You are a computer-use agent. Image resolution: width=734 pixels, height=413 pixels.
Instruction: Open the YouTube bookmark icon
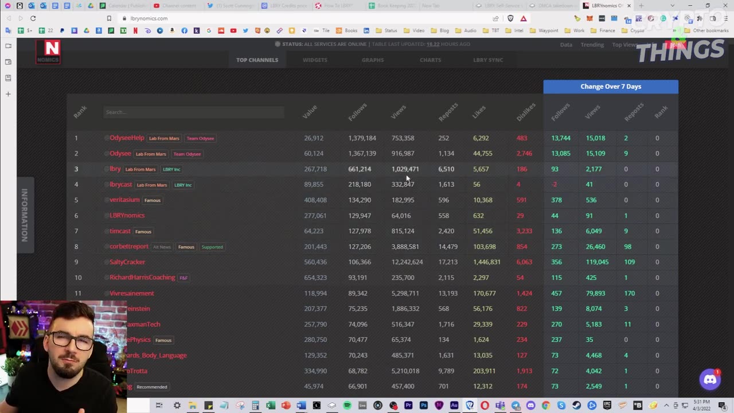[x=233, y=30]
